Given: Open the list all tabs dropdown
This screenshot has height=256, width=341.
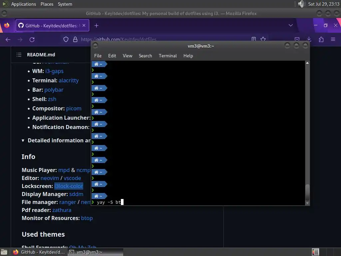Looking at the screenshot, I should [x=290, y=25].
